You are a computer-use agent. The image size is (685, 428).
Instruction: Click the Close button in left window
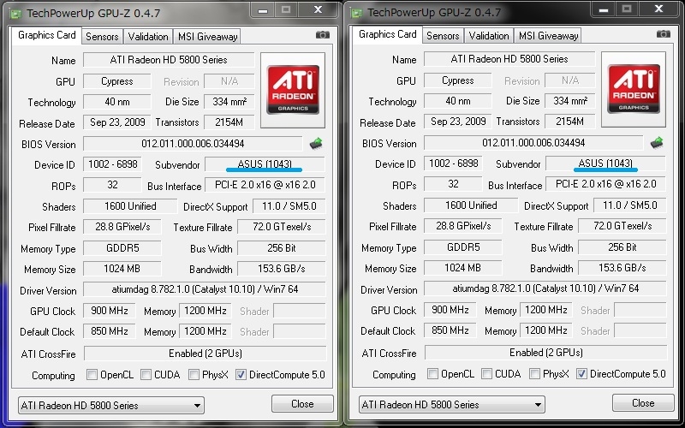coord(302,404)
